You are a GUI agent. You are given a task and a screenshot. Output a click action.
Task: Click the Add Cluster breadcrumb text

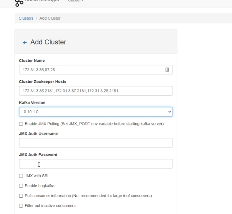[50, 18]
